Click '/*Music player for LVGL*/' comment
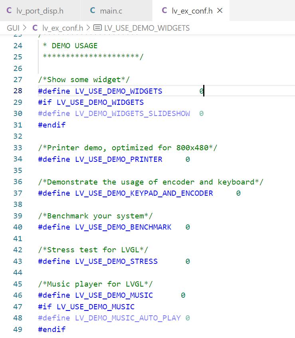This screenshot has width=295, height=338. coord(95,284)
